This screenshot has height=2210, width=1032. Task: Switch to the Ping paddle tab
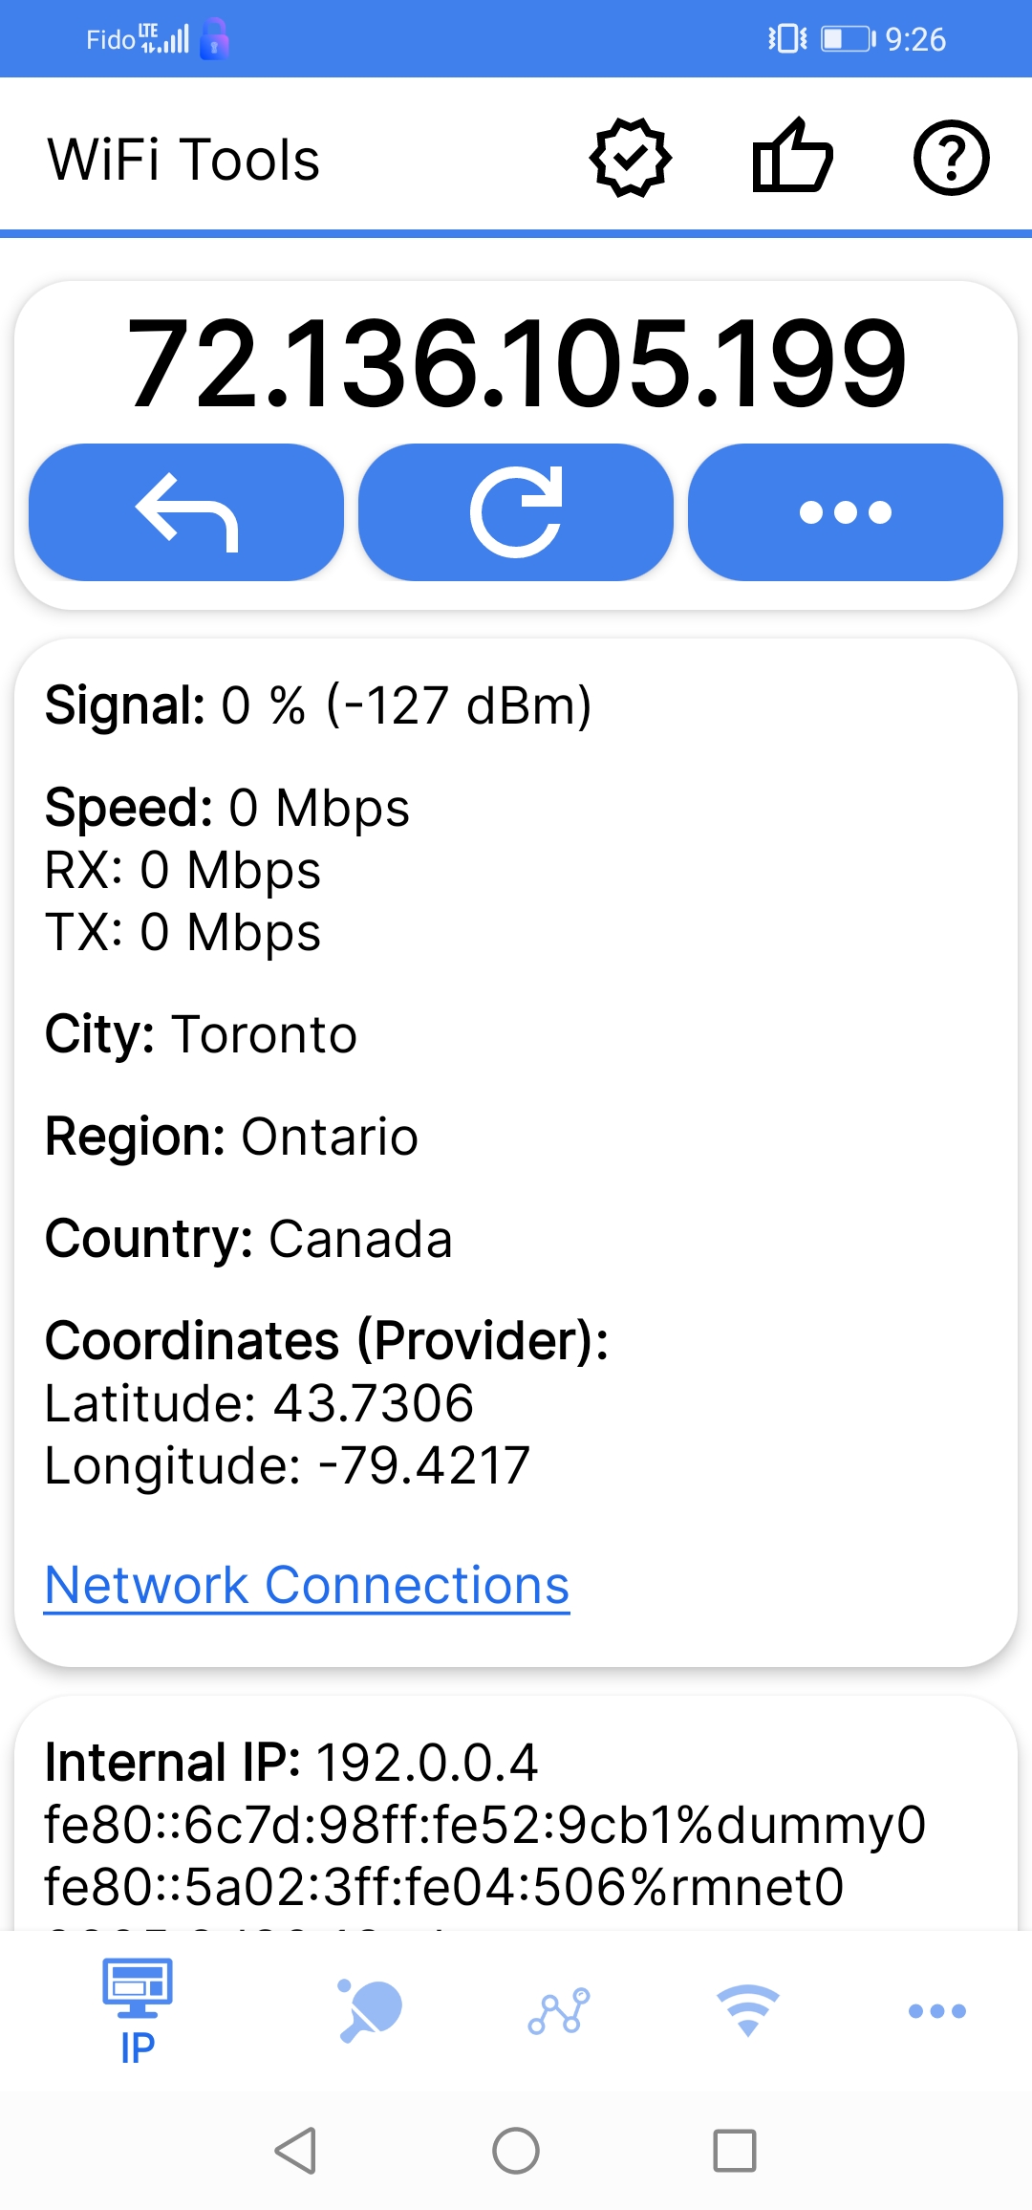click(370, 2010)
